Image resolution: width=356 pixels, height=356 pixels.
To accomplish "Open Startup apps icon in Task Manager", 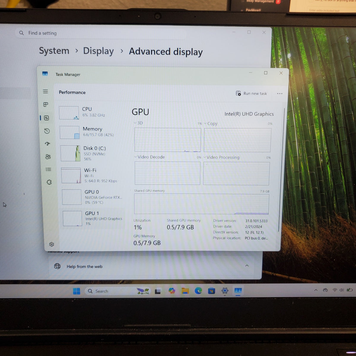I will pos(47,144).
